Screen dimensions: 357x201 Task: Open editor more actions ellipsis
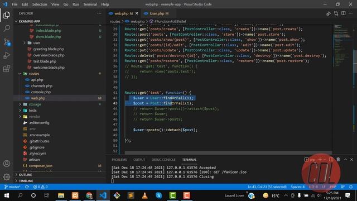(351, 13)
